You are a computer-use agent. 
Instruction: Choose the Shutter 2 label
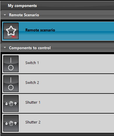pos(33,122)
